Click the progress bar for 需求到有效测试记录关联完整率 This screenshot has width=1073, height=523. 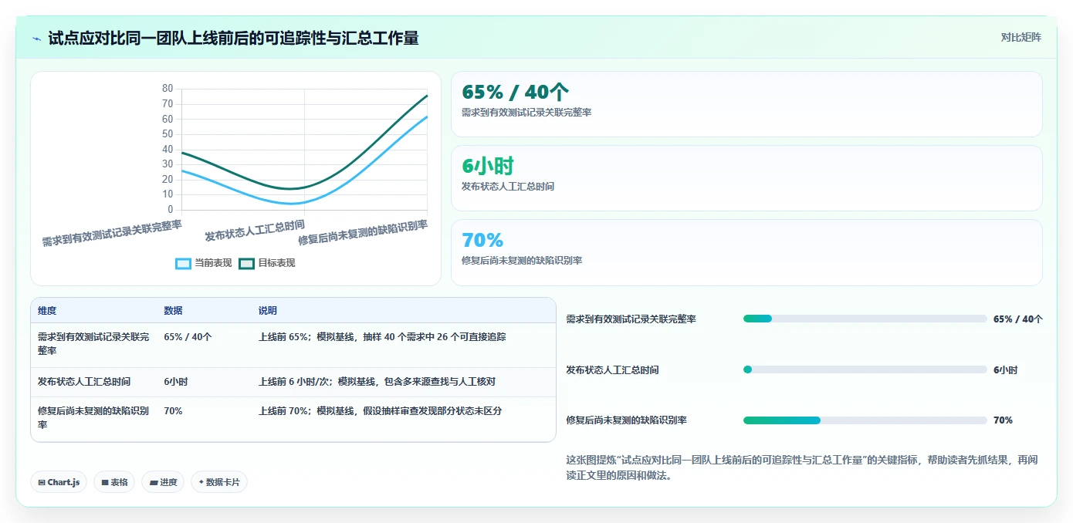coord(865,319)
